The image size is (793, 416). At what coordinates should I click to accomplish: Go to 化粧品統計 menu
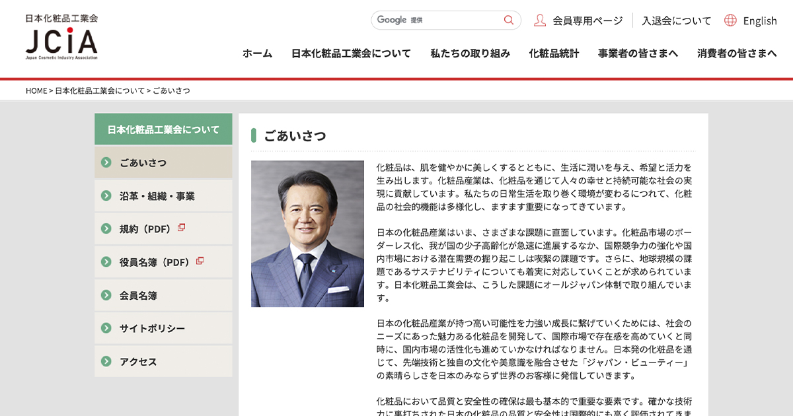(x=554, y=53)
